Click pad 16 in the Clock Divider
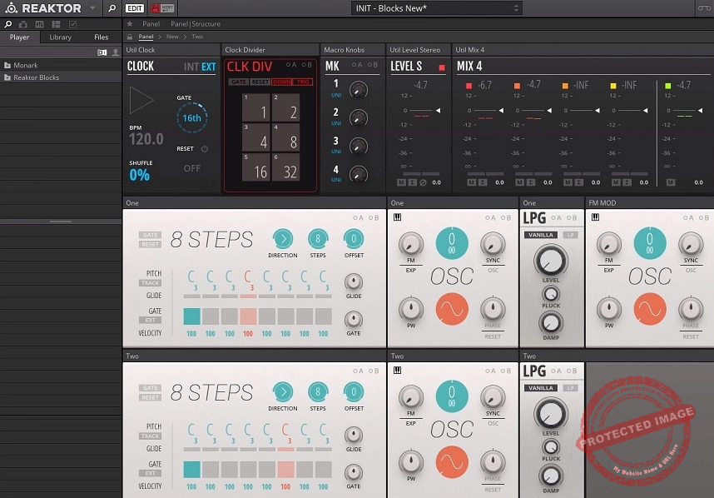The height and width of the screenshot is (498, 714). coord(256,167)
